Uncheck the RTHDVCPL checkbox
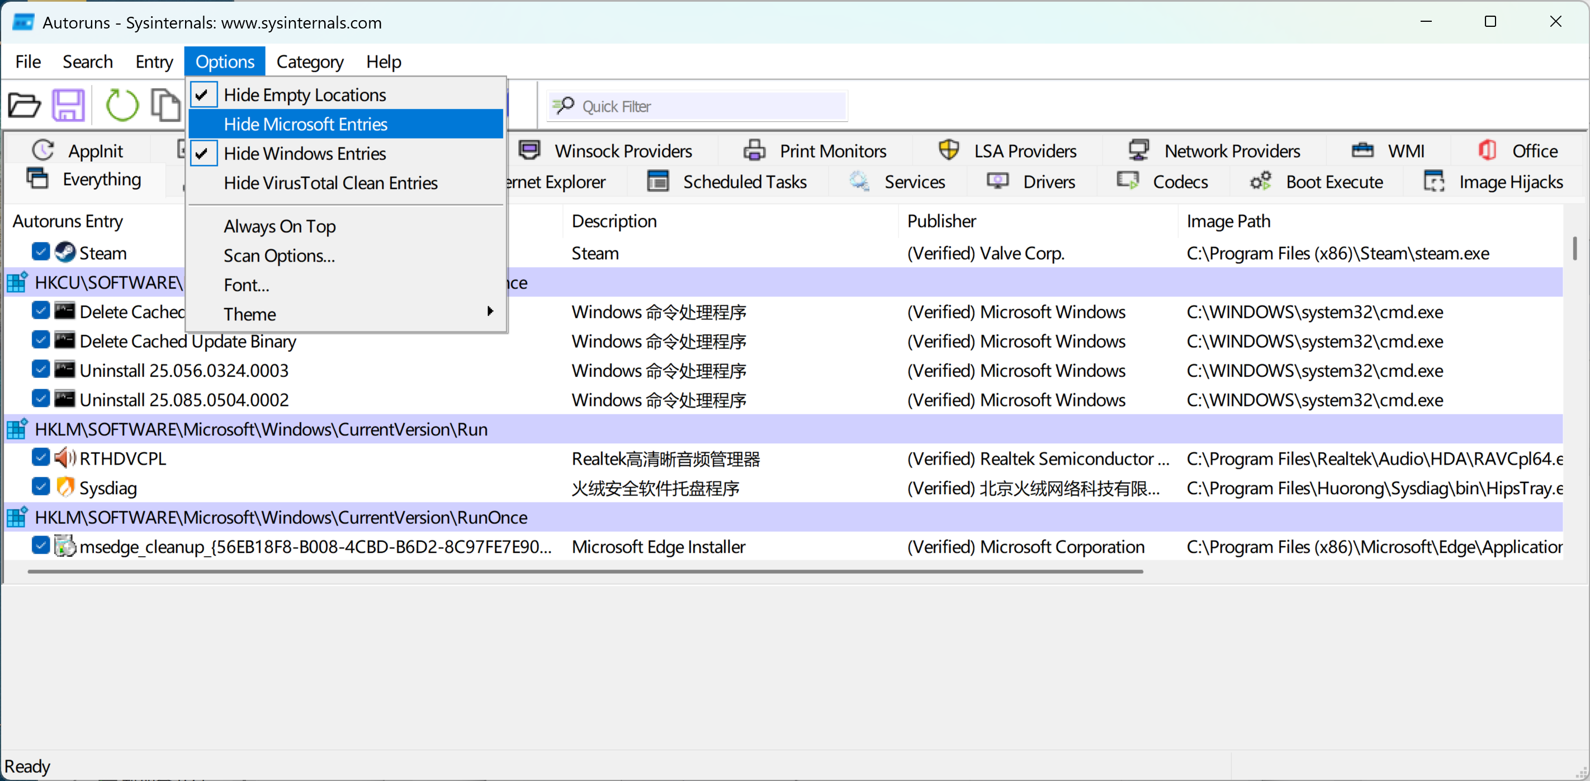The width and height of the screenshot is (1590, 781). point(41,457)
